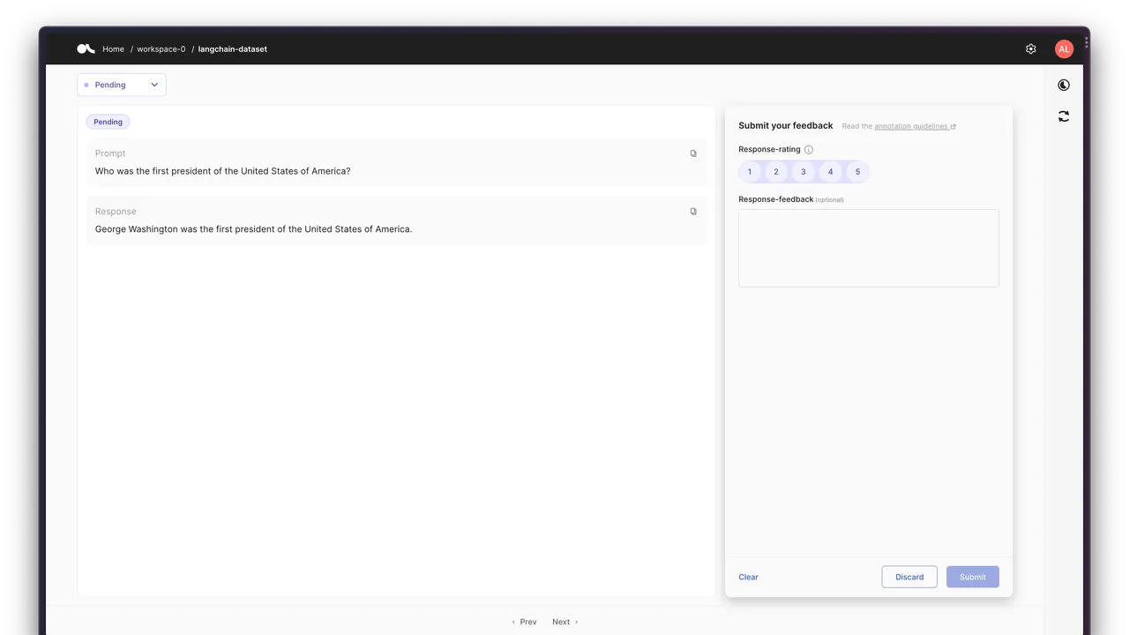Copy the Response text with copy icon
The height and width of the screenshot is (635, 1129).
(x=693, y=212)
